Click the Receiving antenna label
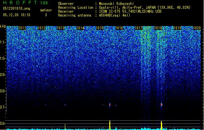This screenshot has width=204, height=130. (75, 15)
